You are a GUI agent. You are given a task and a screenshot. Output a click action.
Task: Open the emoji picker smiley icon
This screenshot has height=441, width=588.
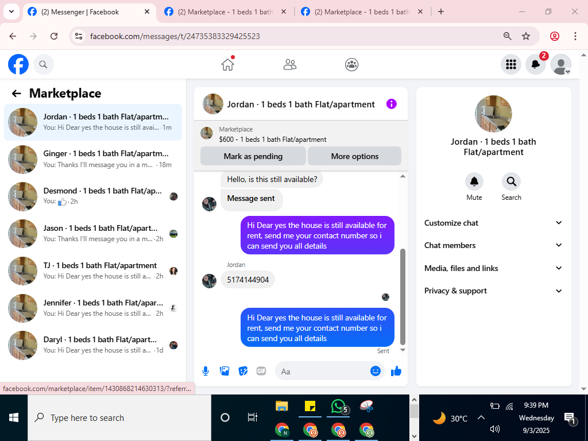[376, 371]
